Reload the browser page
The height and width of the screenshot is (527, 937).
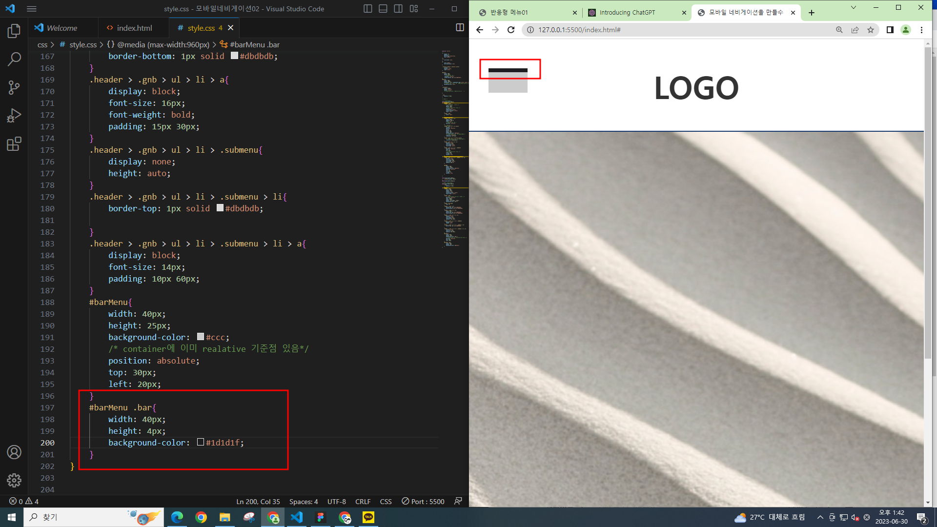pyautogui.click(x=511, y=30)
